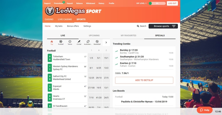The image size is (222, 115).
Task: Choose the Tennis sport icon
Action: (x=70, y=42)
